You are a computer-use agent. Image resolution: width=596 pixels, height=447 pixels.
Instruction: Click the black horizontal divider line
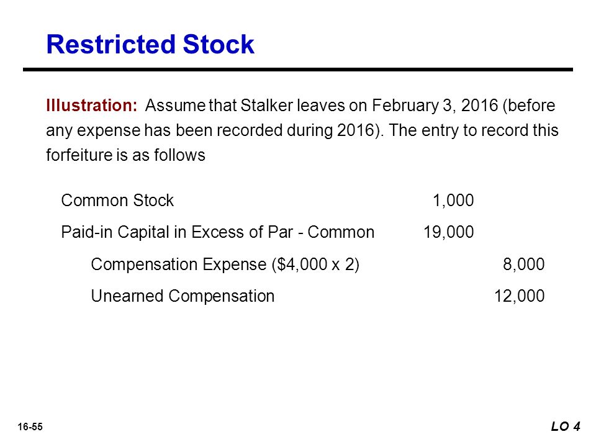[297, 70]
